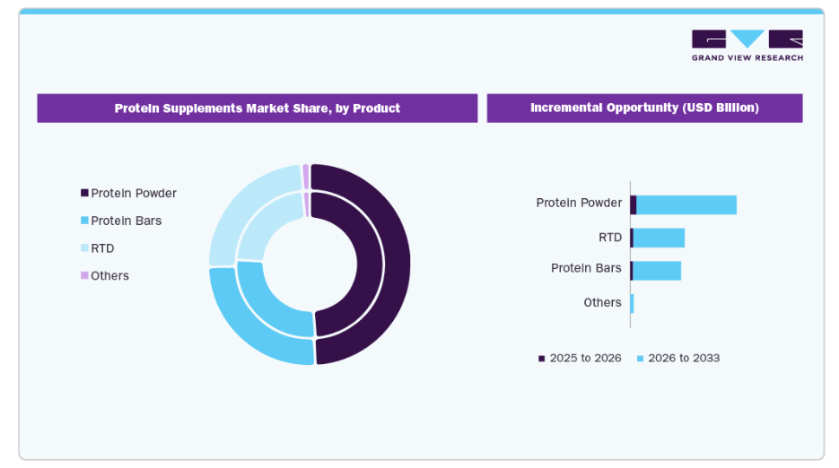Click the Protein Bars legend color square

click(x=84, y=221)
